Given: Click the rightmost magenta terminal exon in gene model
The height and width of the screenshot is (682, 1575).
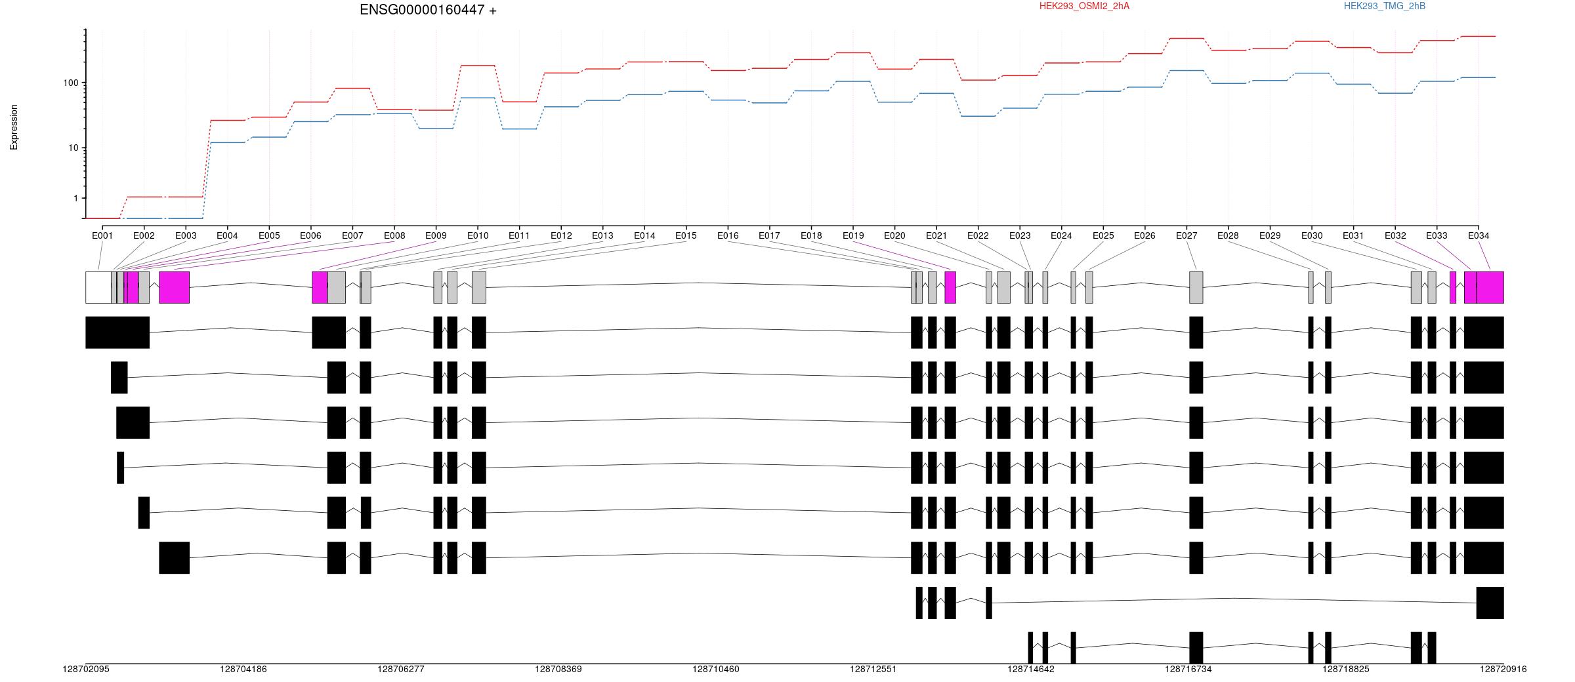Looking at the screenshot, I should coord(1490,287).
